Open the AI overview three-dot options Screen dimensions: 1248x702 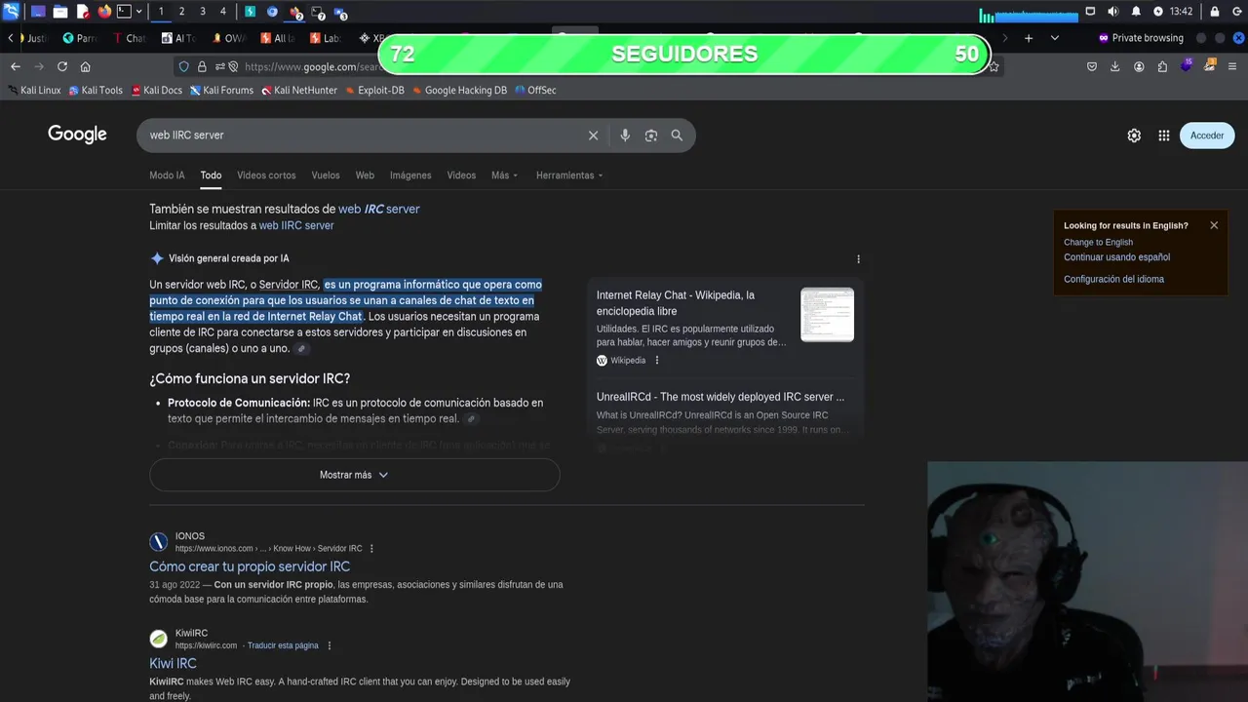click(858, 259)
